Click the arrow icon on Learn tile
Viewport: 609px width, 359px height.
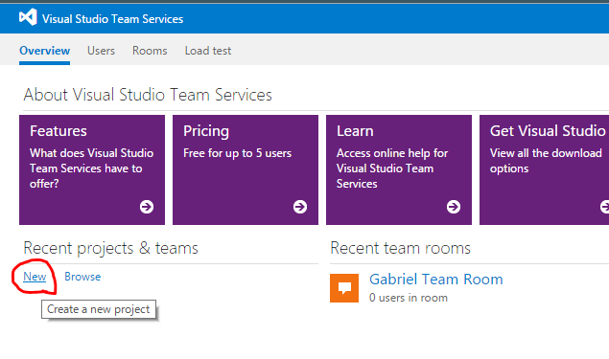coord(454,207)
